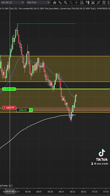Click the zoom out magnifier
This screenshot has width=110, height=196.
pos(71,2)
